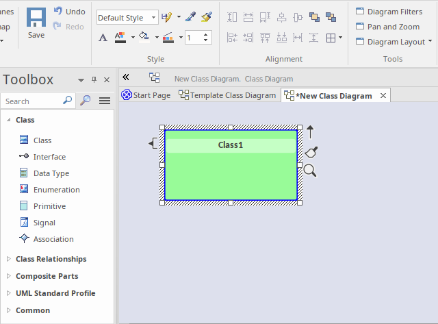Viewport: 438px width, 324px height.
Task: Open the fill color bucket swatch
Action: click(144, 37)
